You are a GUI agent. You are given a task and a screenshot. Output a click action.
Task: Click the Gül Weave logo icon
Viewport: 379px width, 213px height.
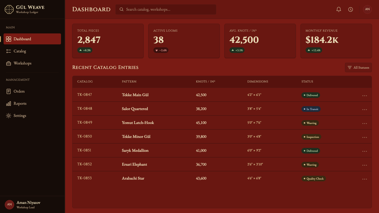[x=9, y=9]
